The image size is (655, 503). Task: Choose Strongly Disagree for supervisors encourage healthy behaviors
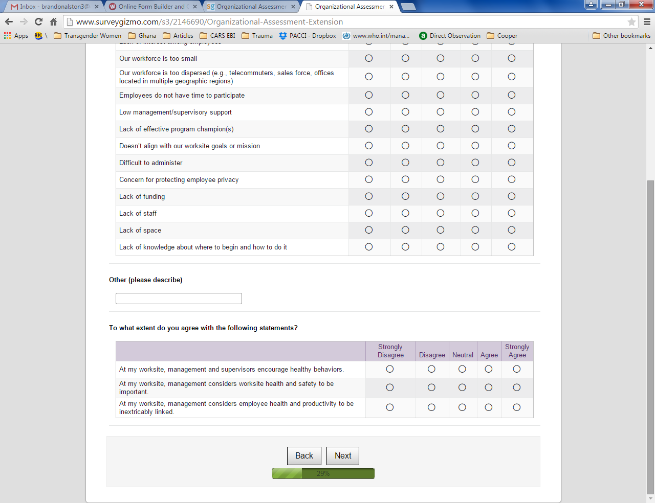390,369
